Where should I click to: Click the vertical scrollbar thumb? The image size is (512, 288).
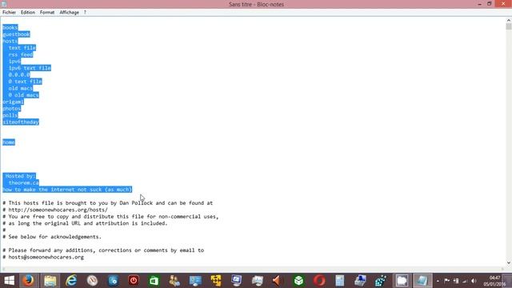click(509, 26)
